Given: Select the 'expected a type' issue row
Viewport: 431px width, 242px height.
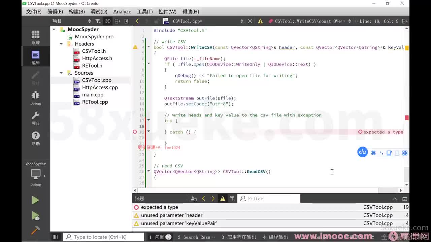Looking at the screenshot, I should pyautogui.click(x=271, y=207).
